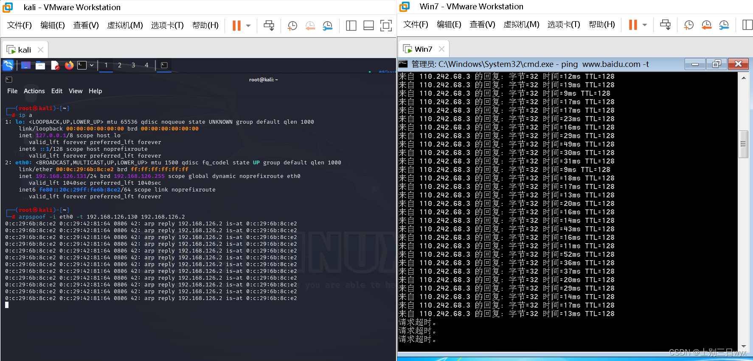Click cmd scrollbar up arrow

[x=743, y=78]
